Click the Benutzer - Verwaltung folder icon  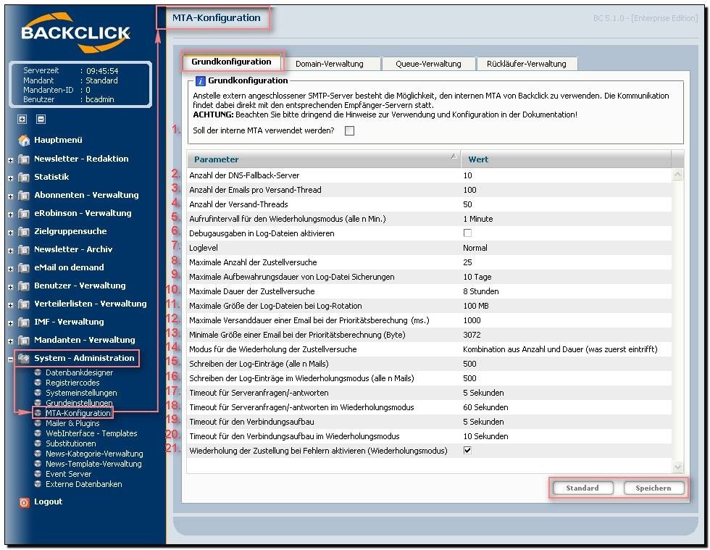click(x=23, y=286)
